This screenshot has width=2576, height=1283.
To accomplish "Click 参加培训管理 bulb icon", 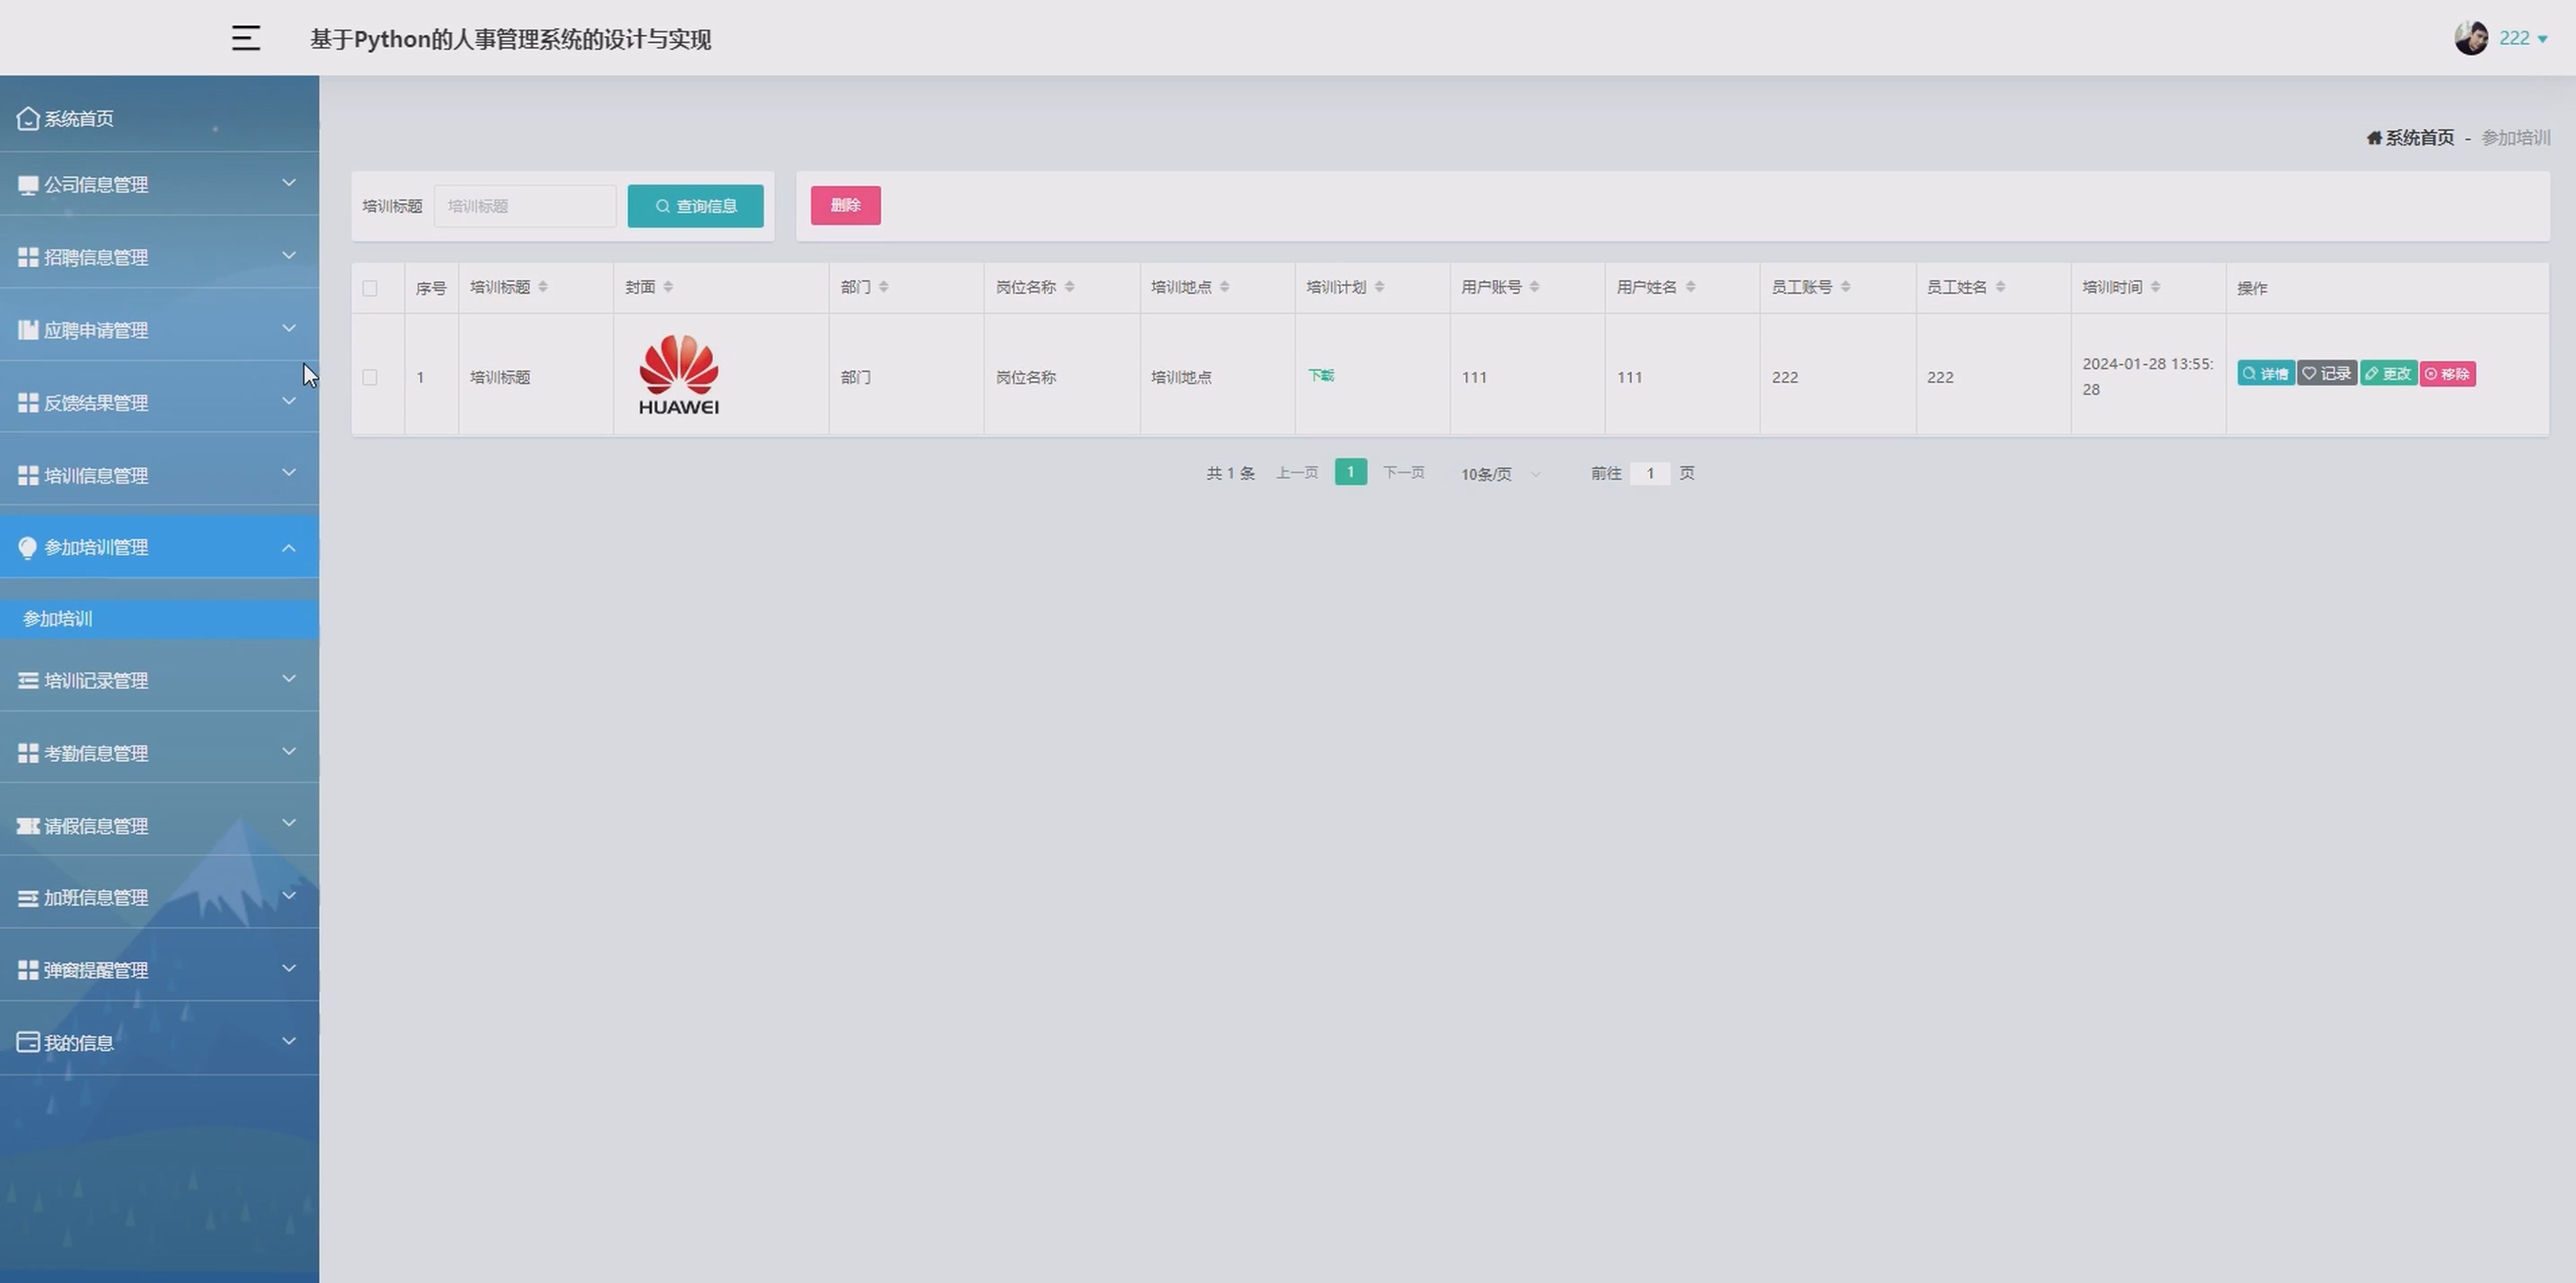I will [x=28, y=548].
